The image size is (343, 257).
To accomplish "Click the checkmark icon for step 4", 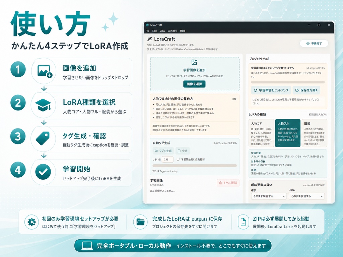I will pyautogui.click(x=43, y=172).
